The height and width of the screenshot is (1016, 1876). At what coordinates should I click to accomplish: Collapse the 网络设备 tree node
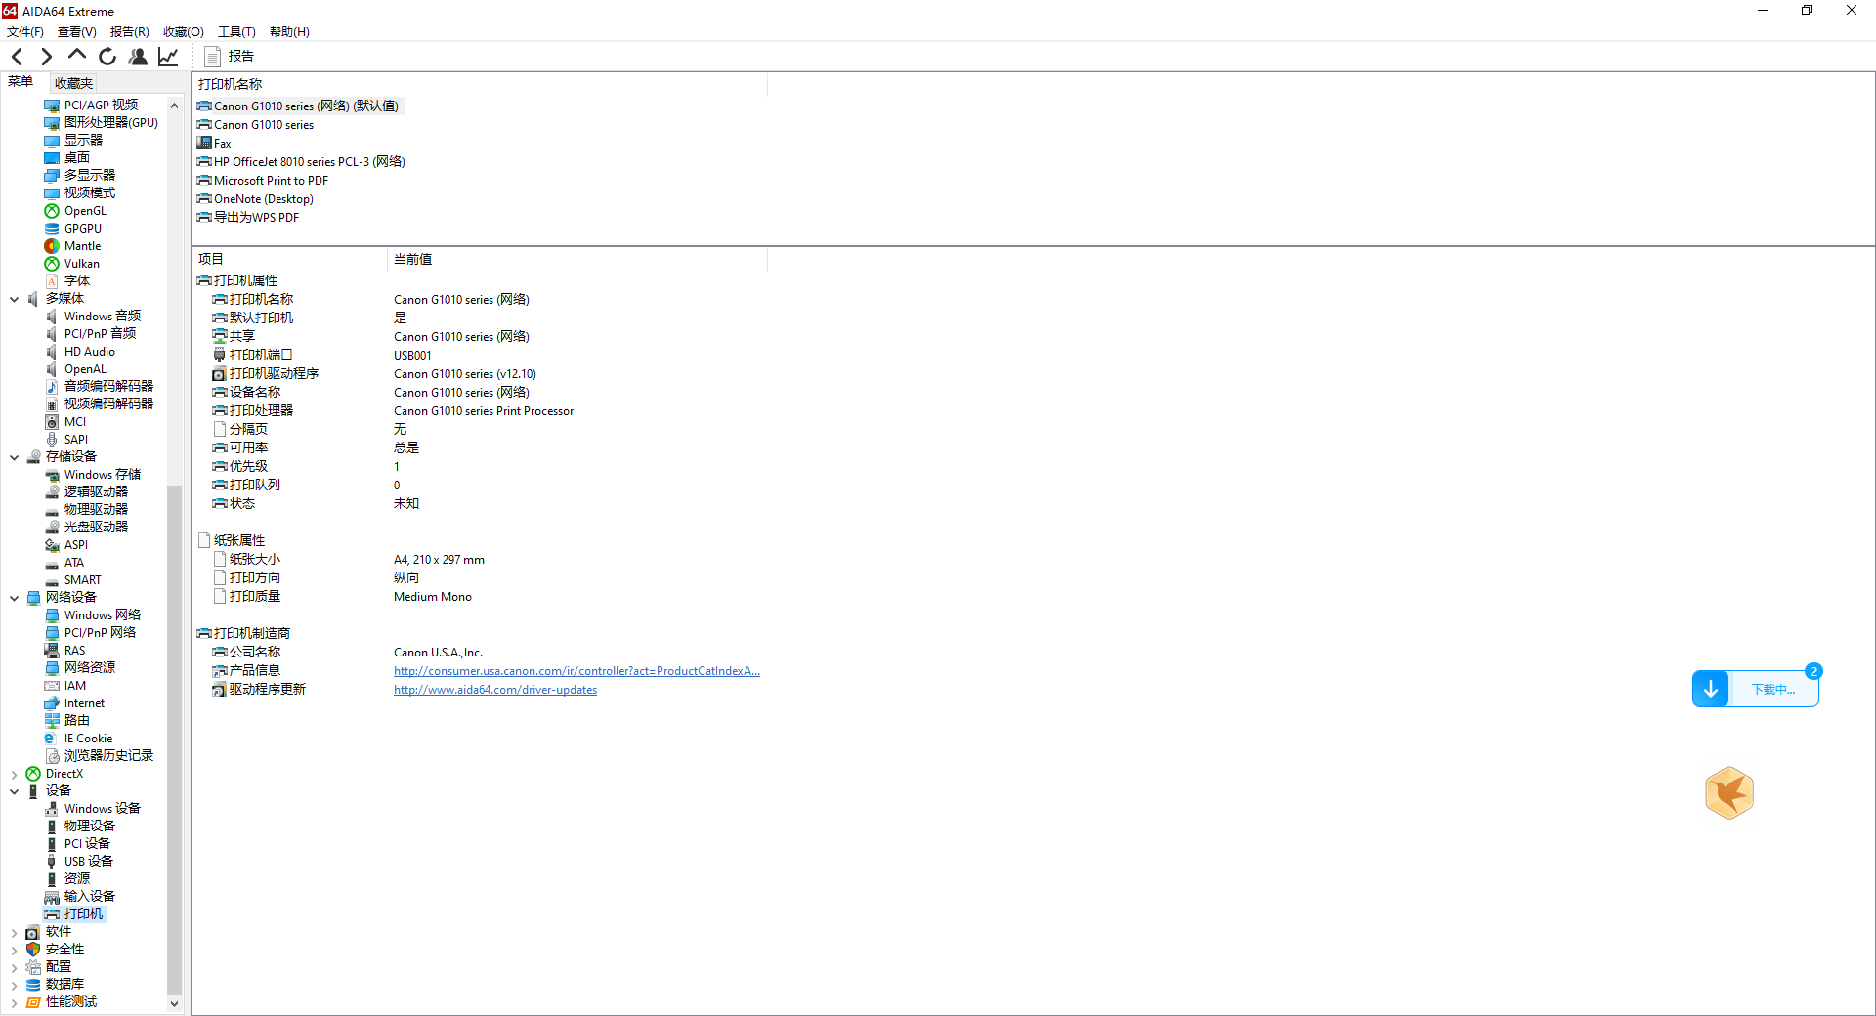tap(15, 598)
